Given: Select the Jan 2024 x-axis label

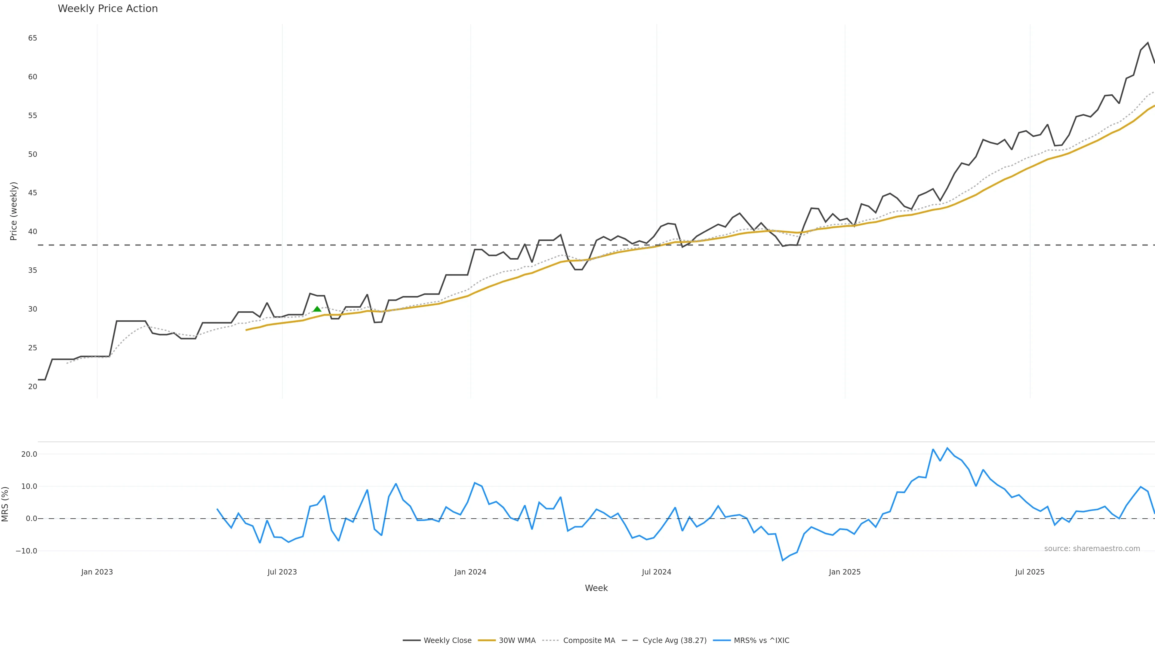Looking at the screenshot, I should pos(470,572).
